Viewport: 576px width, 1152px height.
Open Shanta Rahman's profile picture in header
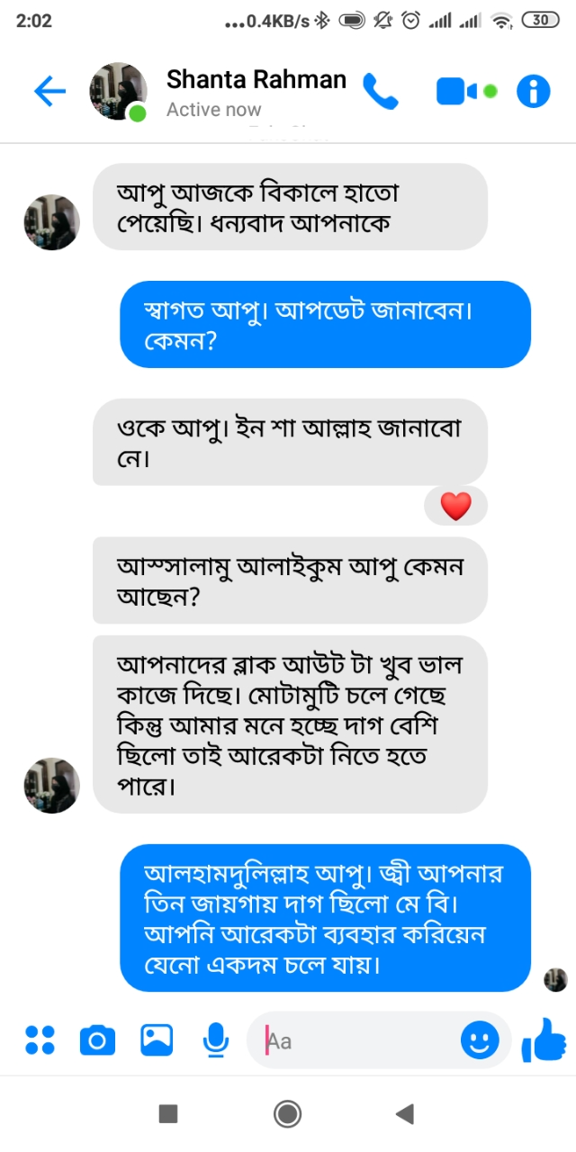[117, 91]
